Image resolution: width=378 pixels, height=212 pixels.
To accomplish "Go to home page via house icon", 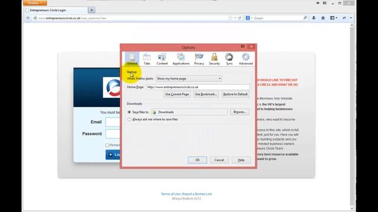I will (323, 18).
